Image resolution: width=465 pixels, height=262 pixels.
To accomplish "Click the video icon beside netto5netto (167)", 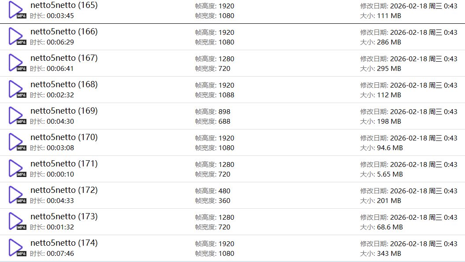I will coord(16,63).
